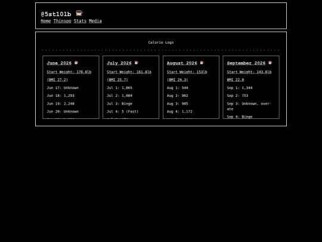Click the Start Weight: 153lb link
This screenshot has height=242, width=322.
pos(187,72)
